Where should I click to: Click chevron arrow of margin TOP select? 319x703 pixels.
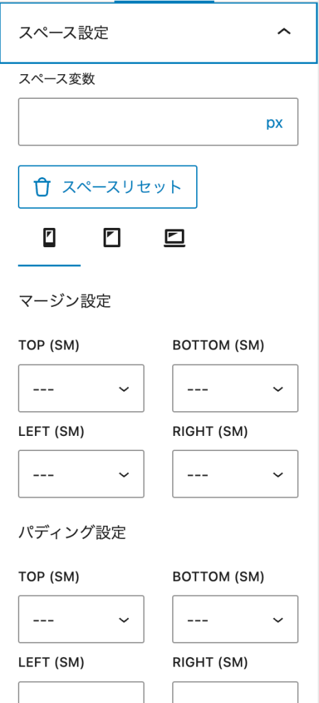tap(123, 389)
